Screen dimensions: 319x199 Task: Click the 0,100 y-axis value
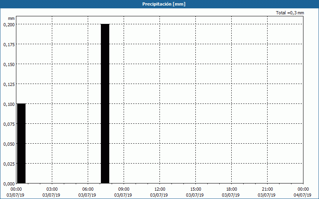(x=9, y=104)
